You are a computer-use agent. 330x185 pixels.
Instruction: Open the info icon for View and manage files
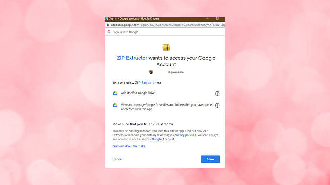pyautogui.click(x=217, y=105)
